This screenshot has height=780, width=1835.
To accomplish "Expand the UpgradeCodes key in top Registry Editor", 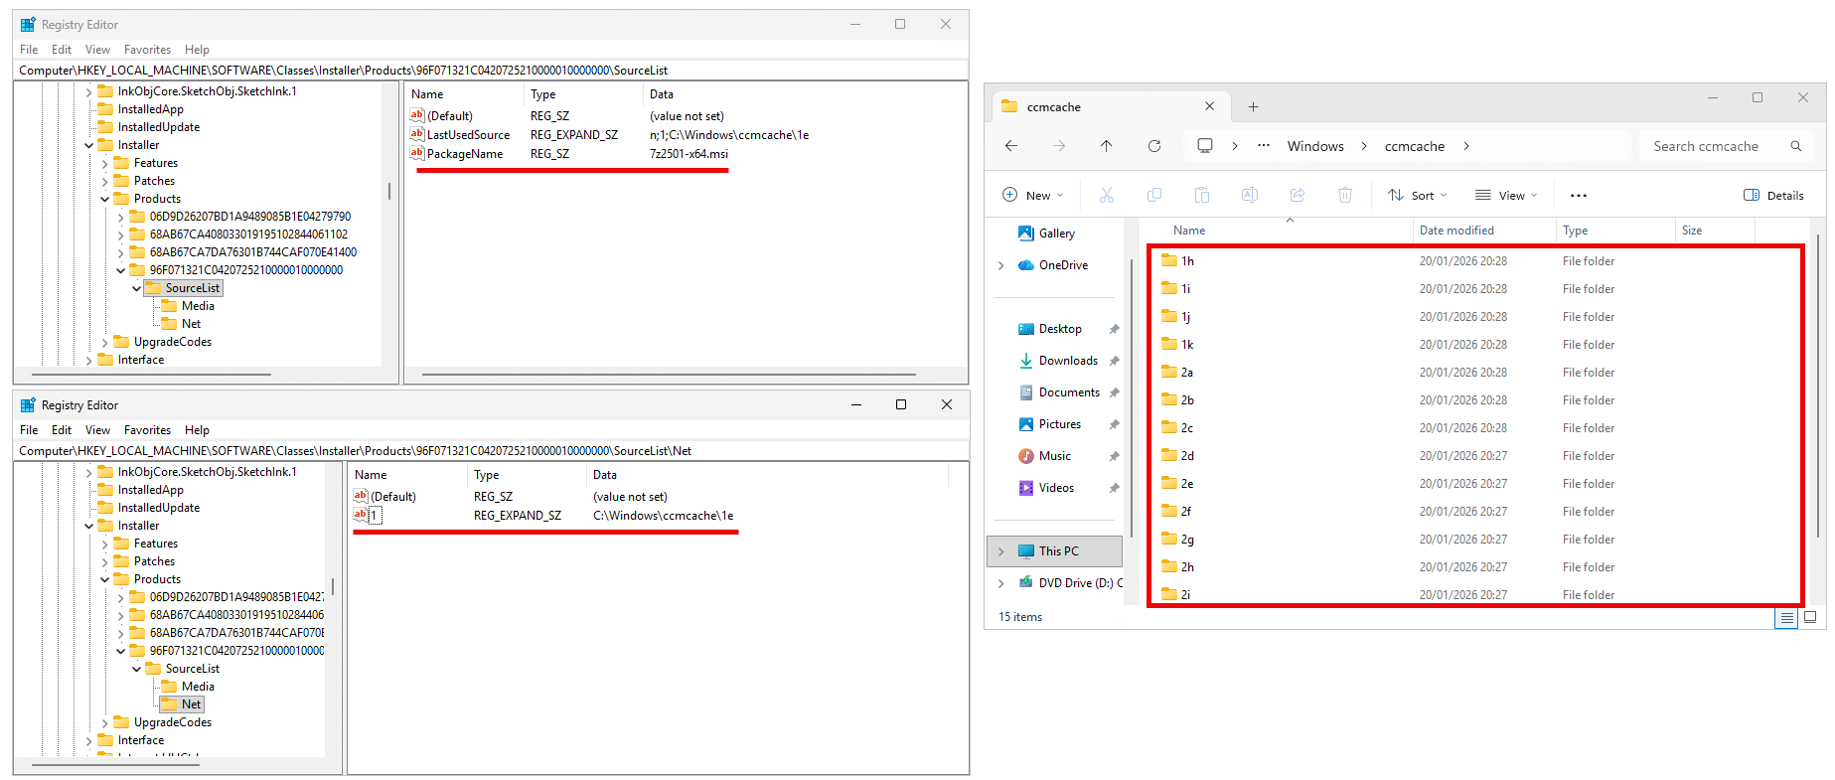I will 105,343.
